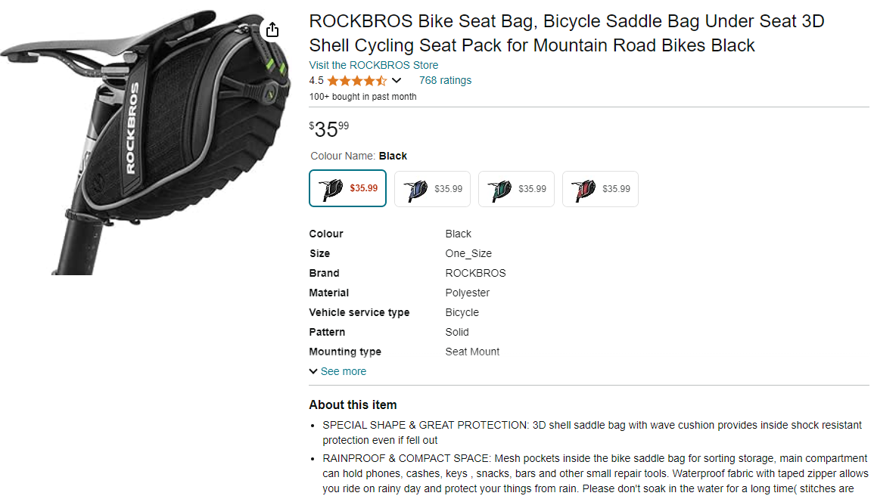The image size is (874, 499).
Task: Click the blue bag thumbnail icon
Action: [415, 189]
